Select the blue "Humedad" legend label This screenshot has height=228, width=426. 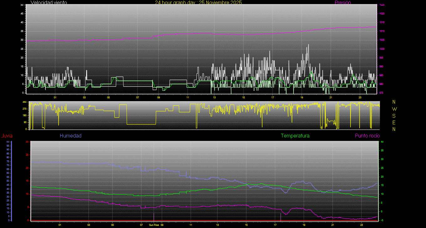[x=70, y=136]
